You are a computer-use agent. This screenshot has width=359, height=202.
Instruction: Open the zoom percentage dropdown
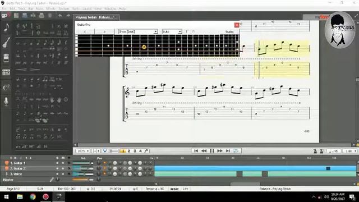(x=82, y=151)
